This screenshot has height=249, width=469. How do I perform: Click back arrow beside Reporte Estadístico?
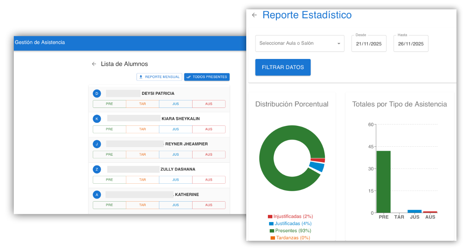pyautogui.click(x=254, y=15)
